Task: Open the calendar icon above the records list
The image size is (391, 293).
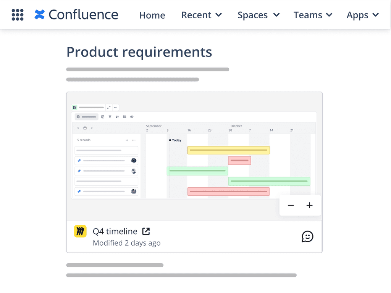Action: (x=85, y=128)
